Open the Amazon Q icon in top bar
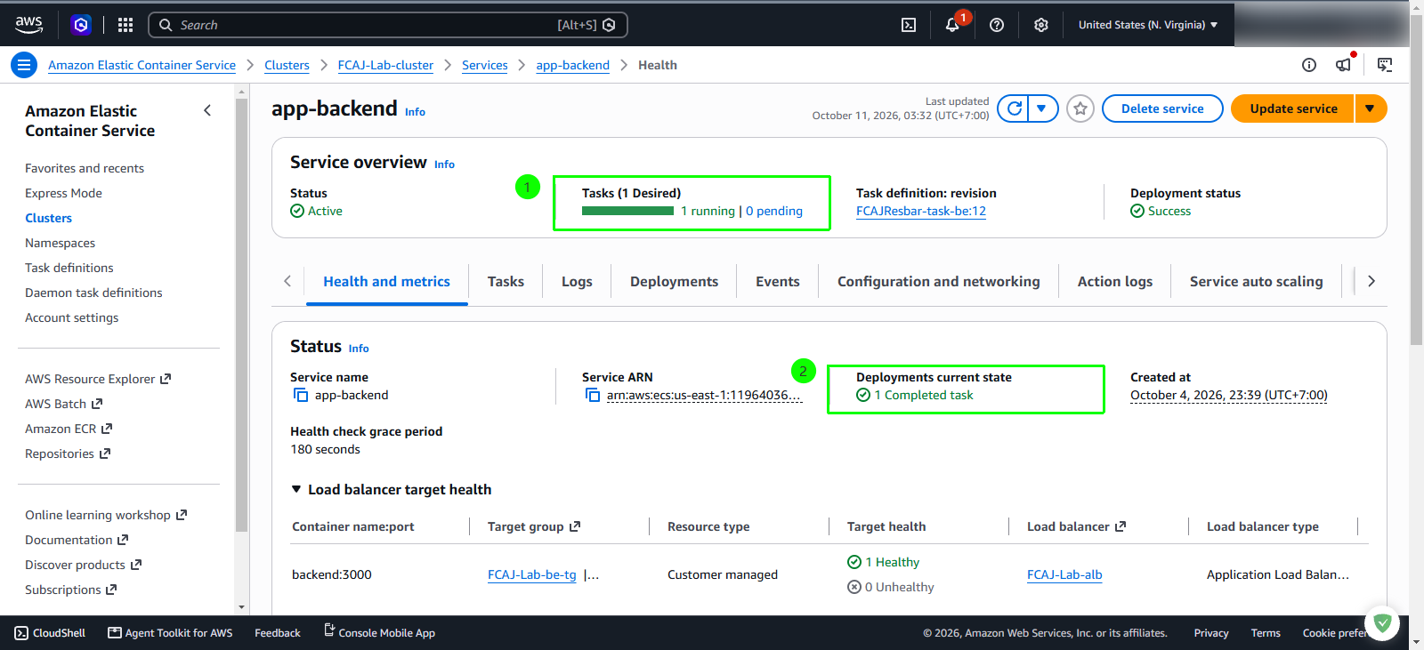1424x650 pixels. coord(81,25)
